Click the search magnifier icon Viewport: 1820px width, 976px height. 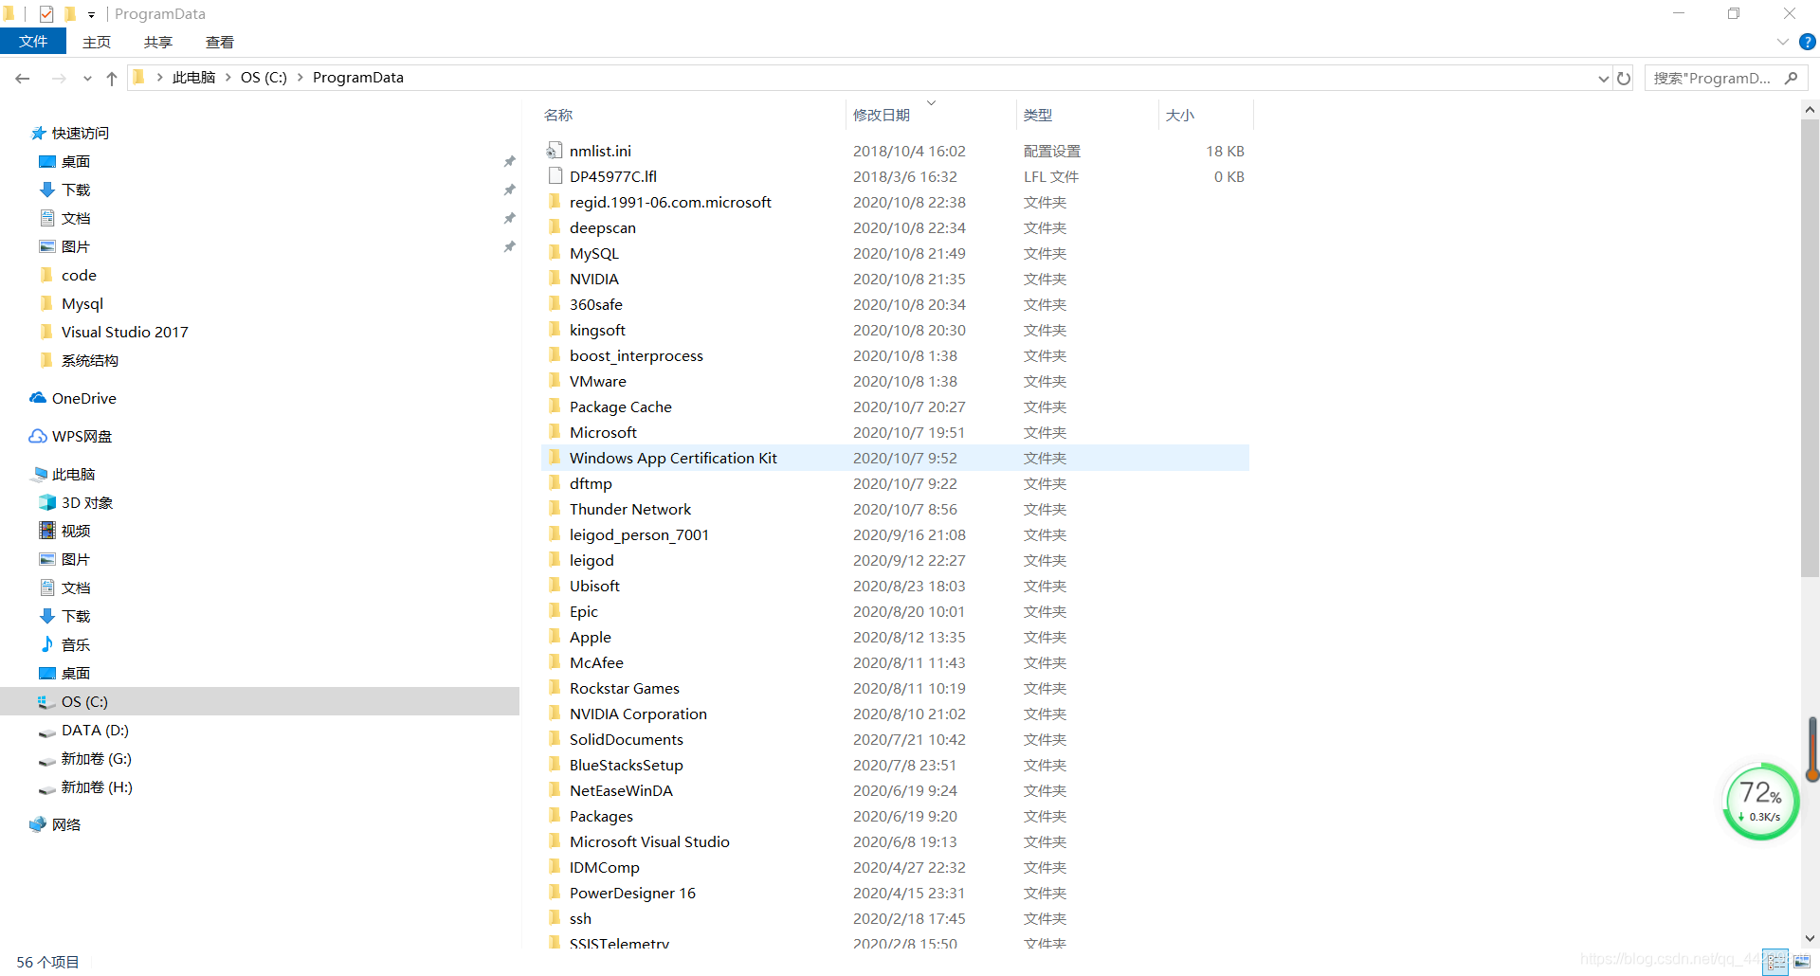[x=1791, y=79]
